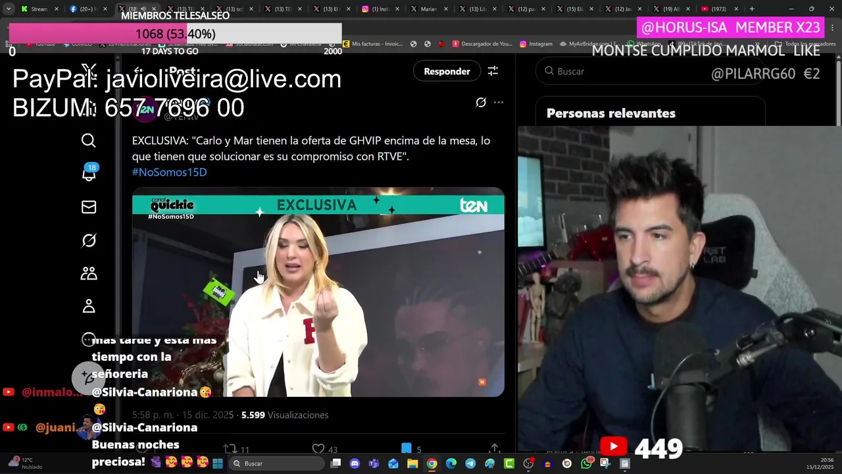Open Communities icon in the X sidebar

[88, 274]
